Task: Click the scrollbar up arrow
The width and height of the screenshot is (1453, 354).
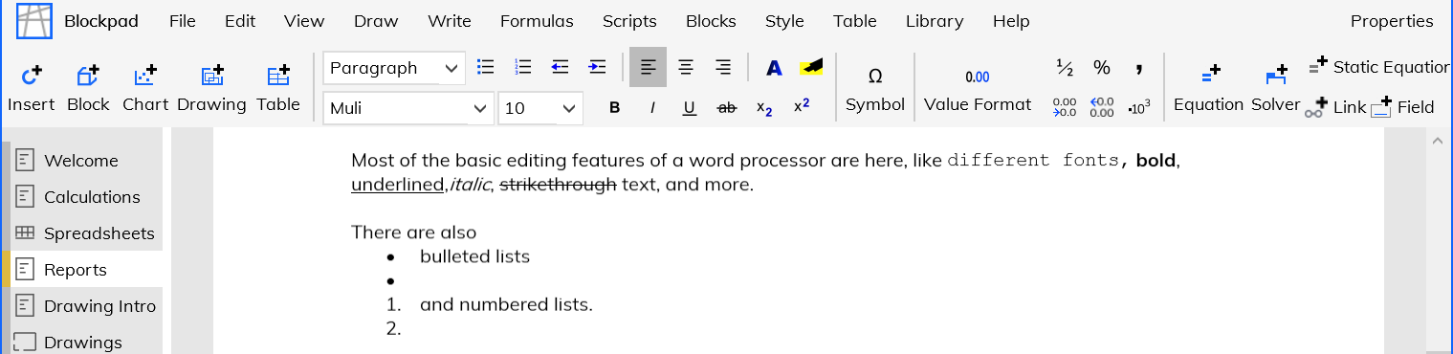Action: click(1437, 142)
